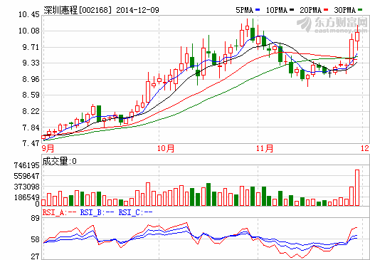Click the 9.33 price axis value
This screenshot has width=370, height=260.
coord(31,63)
